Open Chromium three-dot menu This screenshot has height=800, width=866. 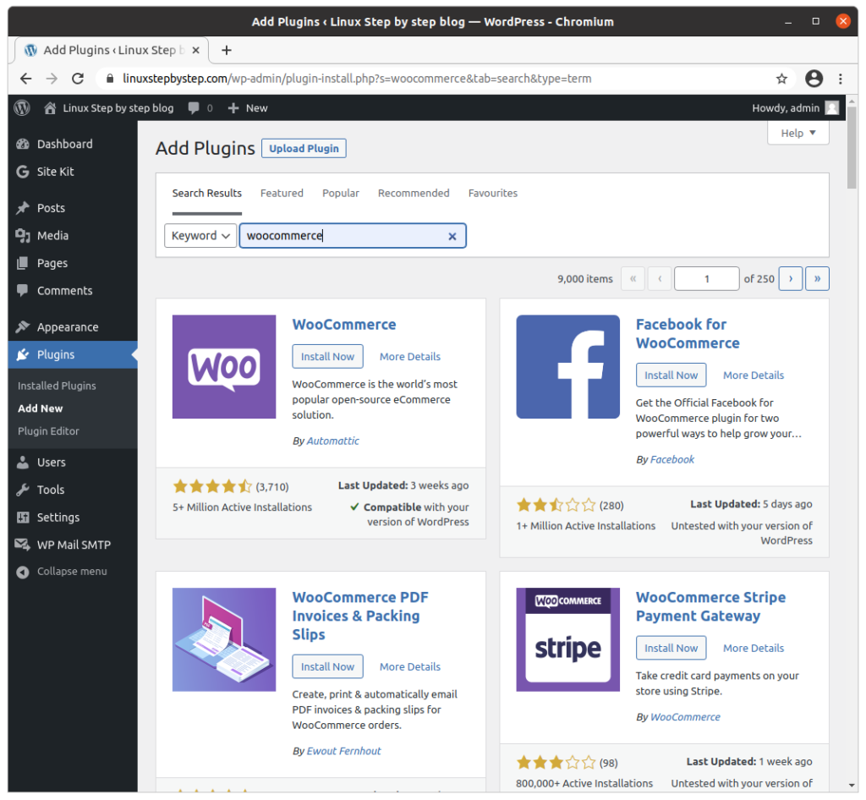[840, 79]
